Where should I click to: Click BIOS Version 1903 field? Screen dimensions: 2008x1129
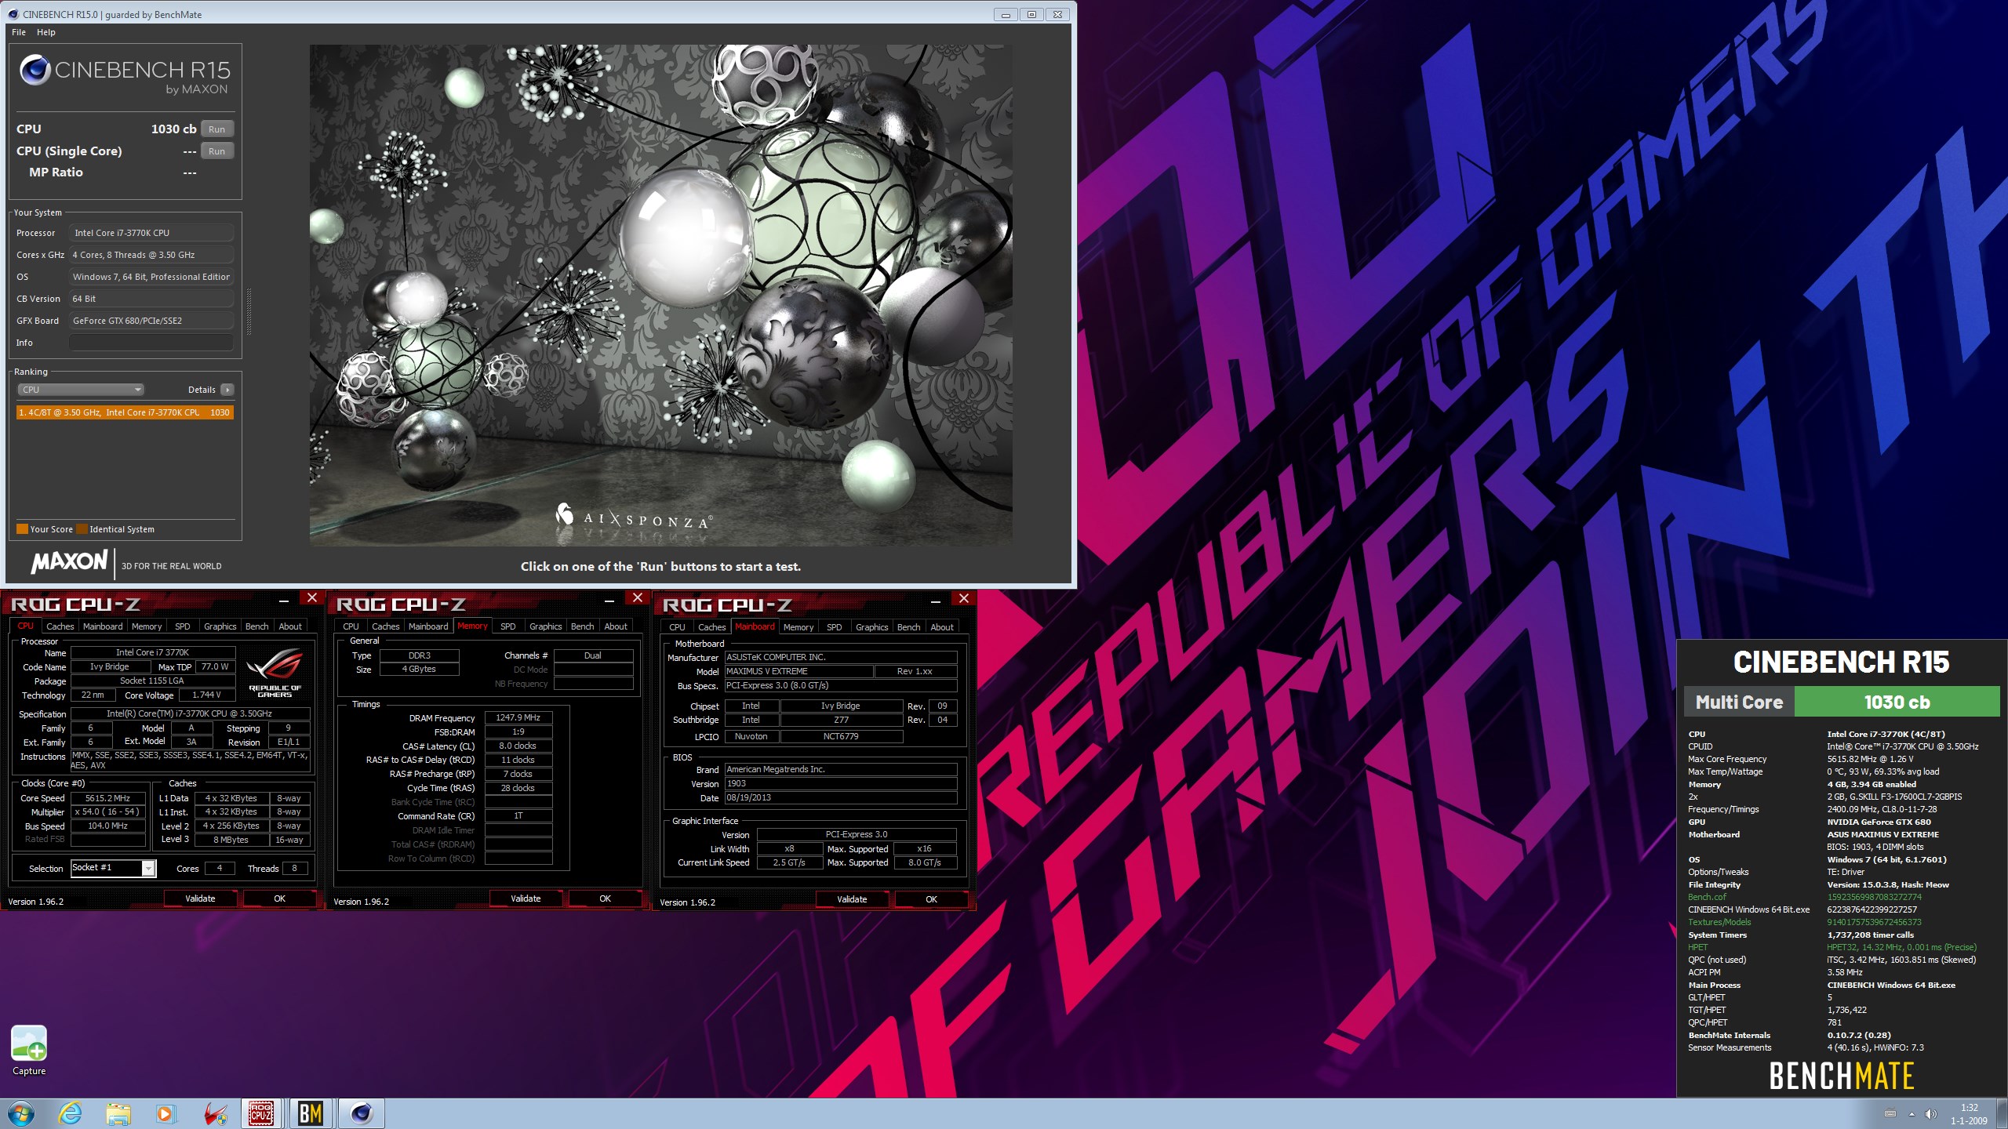coord(841,783)
